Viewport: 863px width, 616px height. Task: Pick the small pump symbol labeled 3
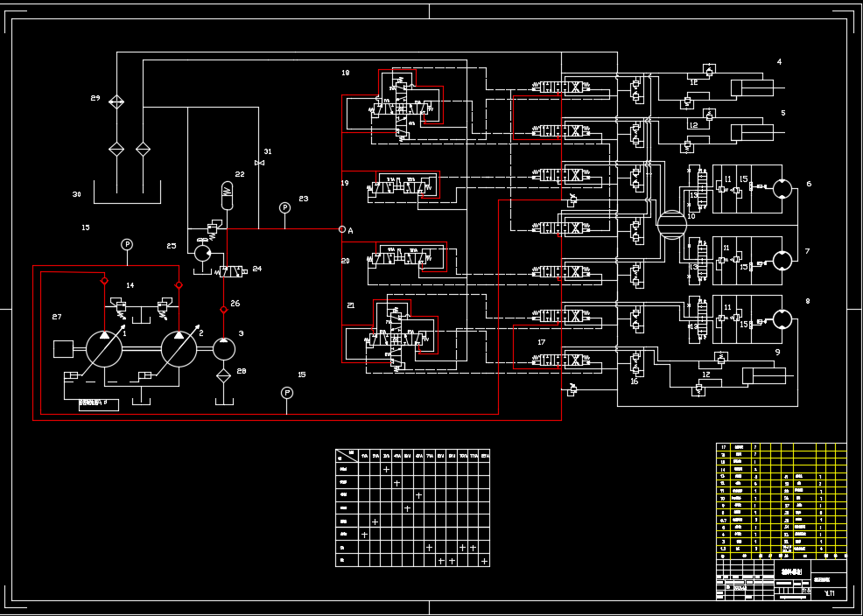tap(224, 348)
